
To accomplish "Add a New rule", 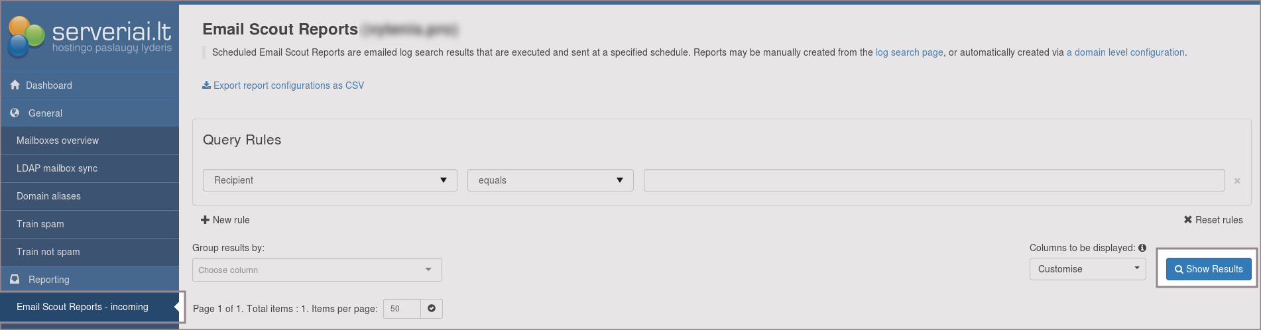I will click(225, 220).
